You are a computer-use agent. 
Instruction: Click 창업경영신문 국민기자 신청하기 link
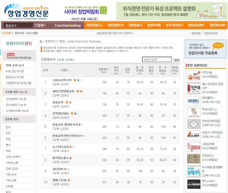point(114,33)
